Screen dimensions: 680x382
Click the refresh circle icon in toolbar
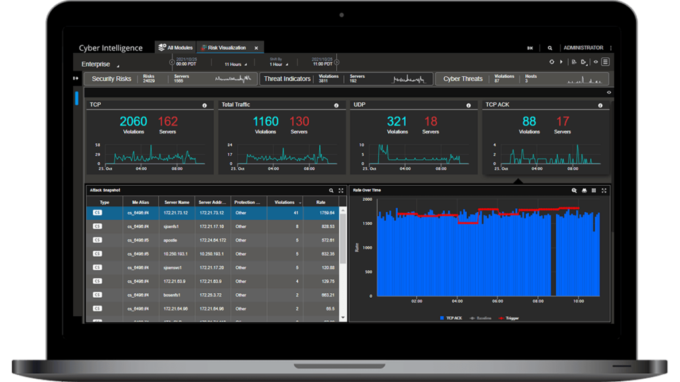tap(552, 62)
